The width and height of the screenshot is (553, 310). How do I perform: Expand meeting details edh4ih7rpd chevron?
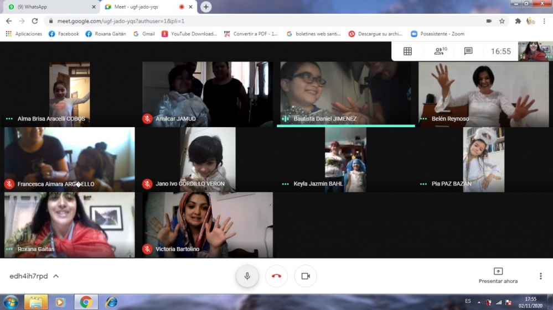[56, 276]
